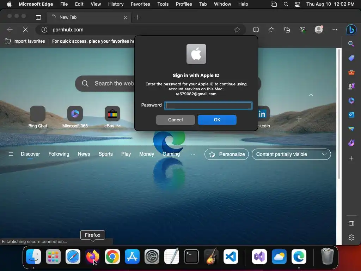Click the site information icon
This screenshot has width=361, height=271.
point(44,30)
